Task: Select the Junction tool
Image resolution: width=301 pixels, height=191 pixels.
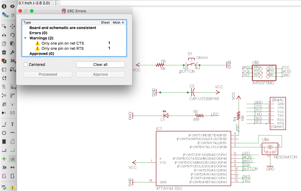Action: (x=4, y=159)
